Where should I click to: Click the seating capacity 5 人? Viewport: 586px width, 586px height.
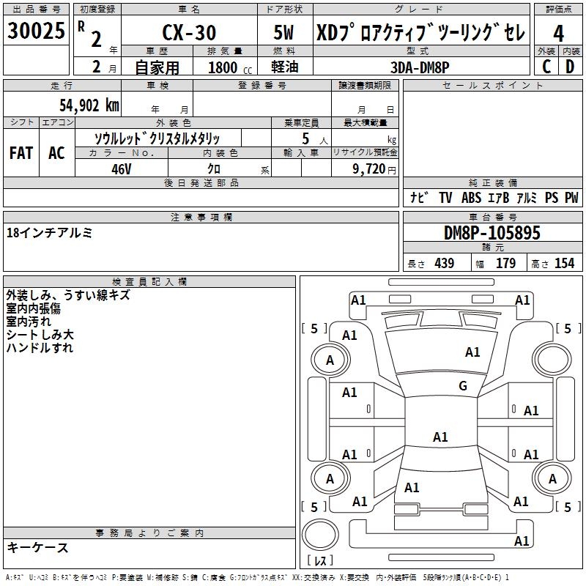315,139
